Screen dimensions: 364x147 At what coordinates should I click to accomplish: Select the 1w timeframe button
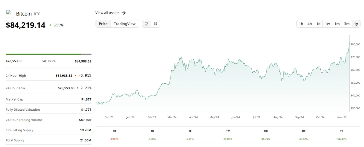327,24
